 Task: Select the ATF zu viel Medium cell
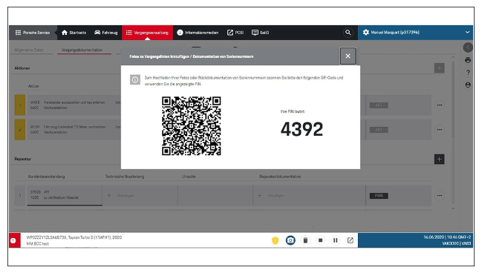tap(65, 195)
